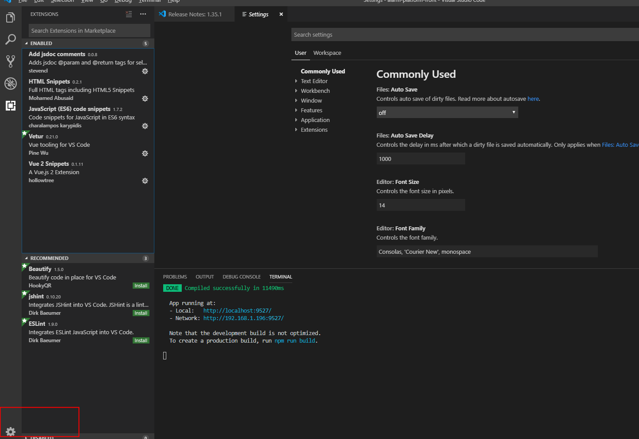Image resolution: width=639 pixels, height=439 pixels.
Task: Collapse the ENABLED extensions section
Action: point(88,43)
